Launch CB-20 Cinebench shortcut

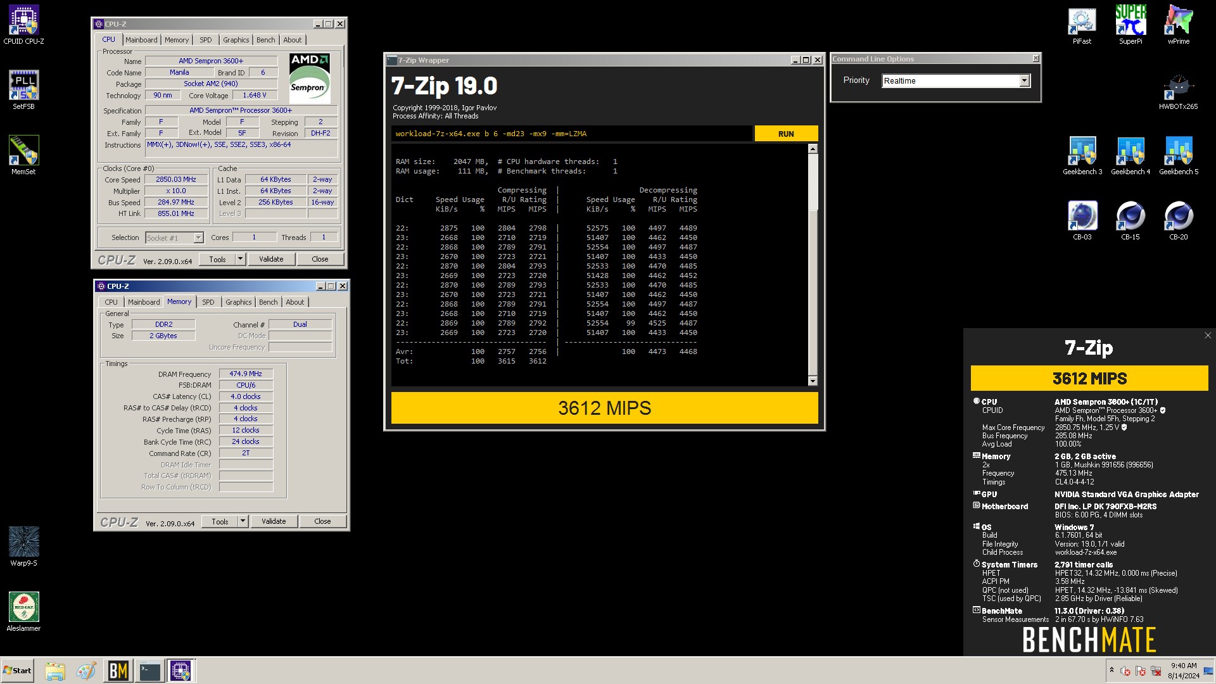[x=1179, y=220]
